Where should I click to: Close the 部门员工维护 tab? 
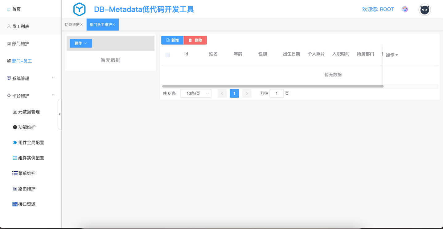click(x=114, y=25)
